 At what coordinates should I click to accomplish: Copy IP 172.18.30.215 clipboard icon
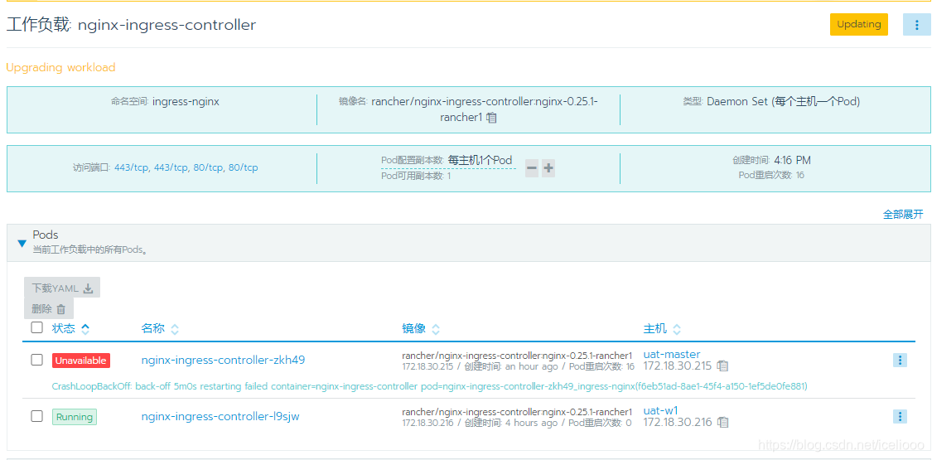(722, 366)
